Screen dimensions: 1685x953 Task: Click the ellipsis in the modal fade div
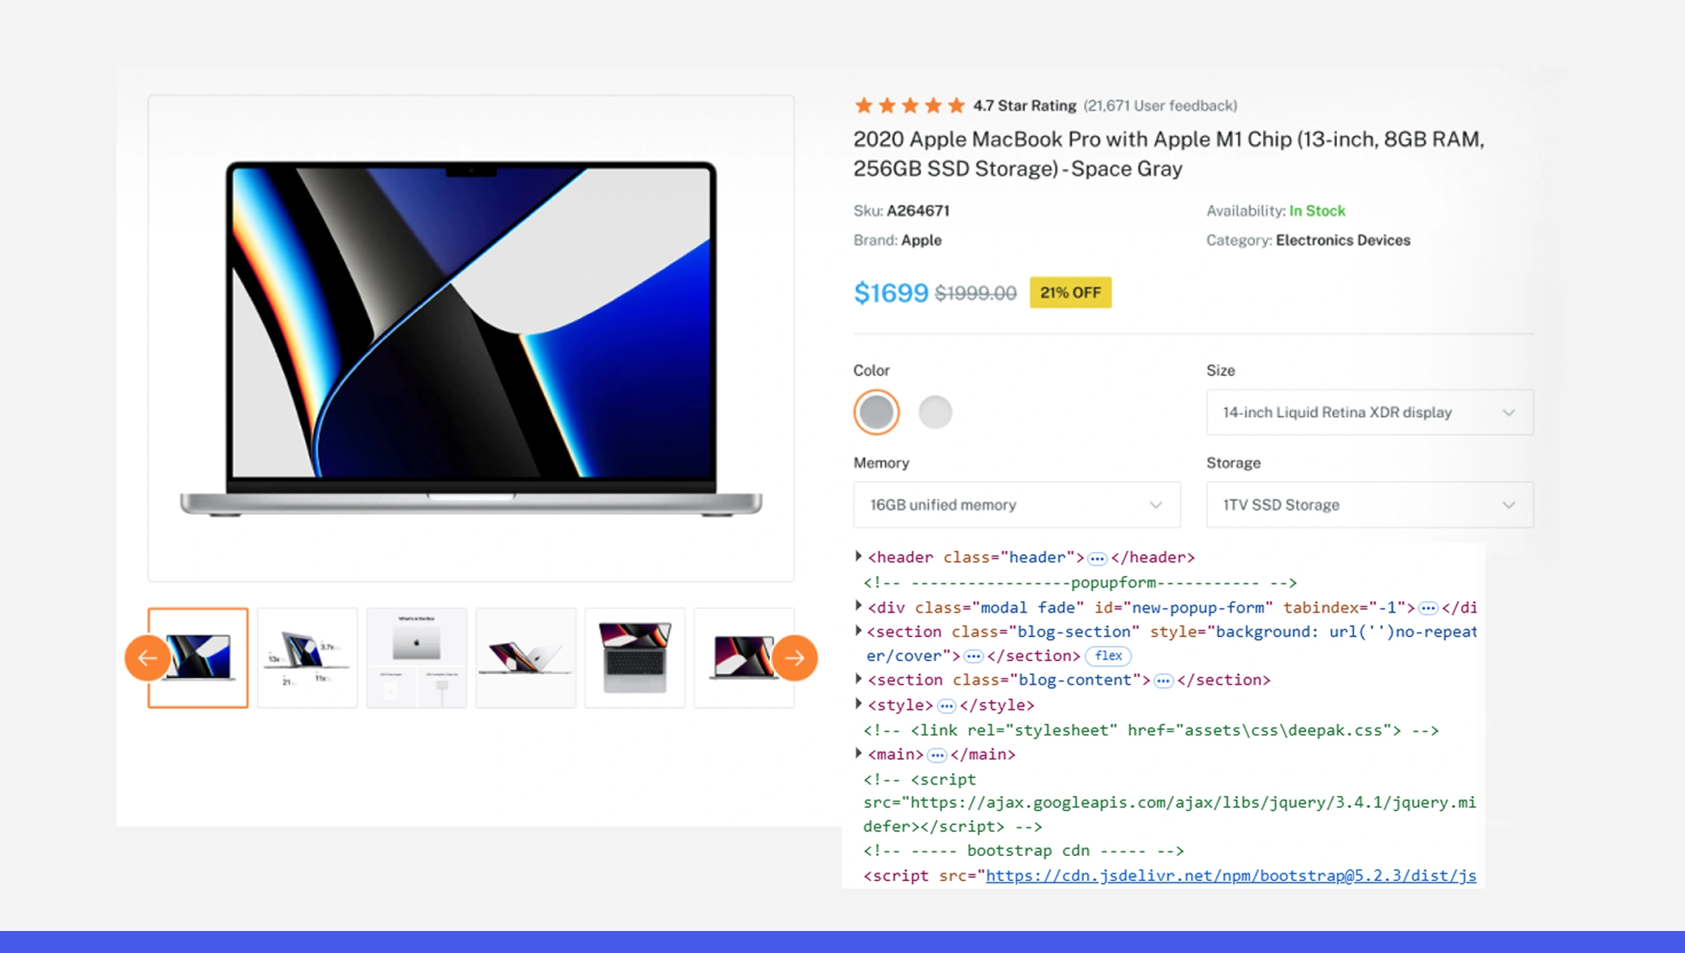coord(1428,608)
